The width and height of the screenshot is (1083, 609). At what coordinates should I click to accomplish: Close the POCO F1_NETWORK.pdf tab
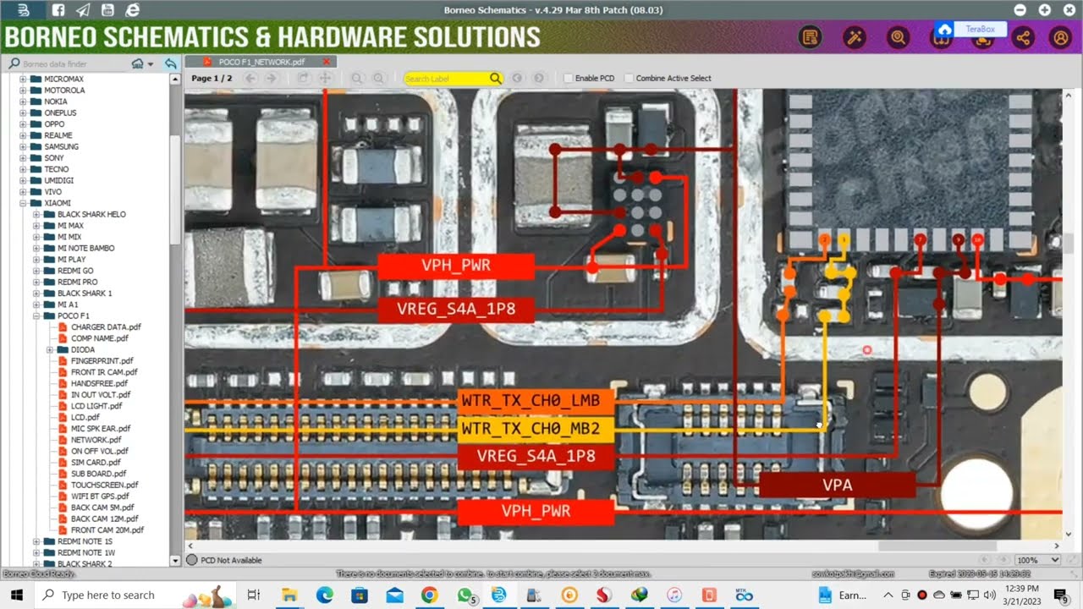327,62
